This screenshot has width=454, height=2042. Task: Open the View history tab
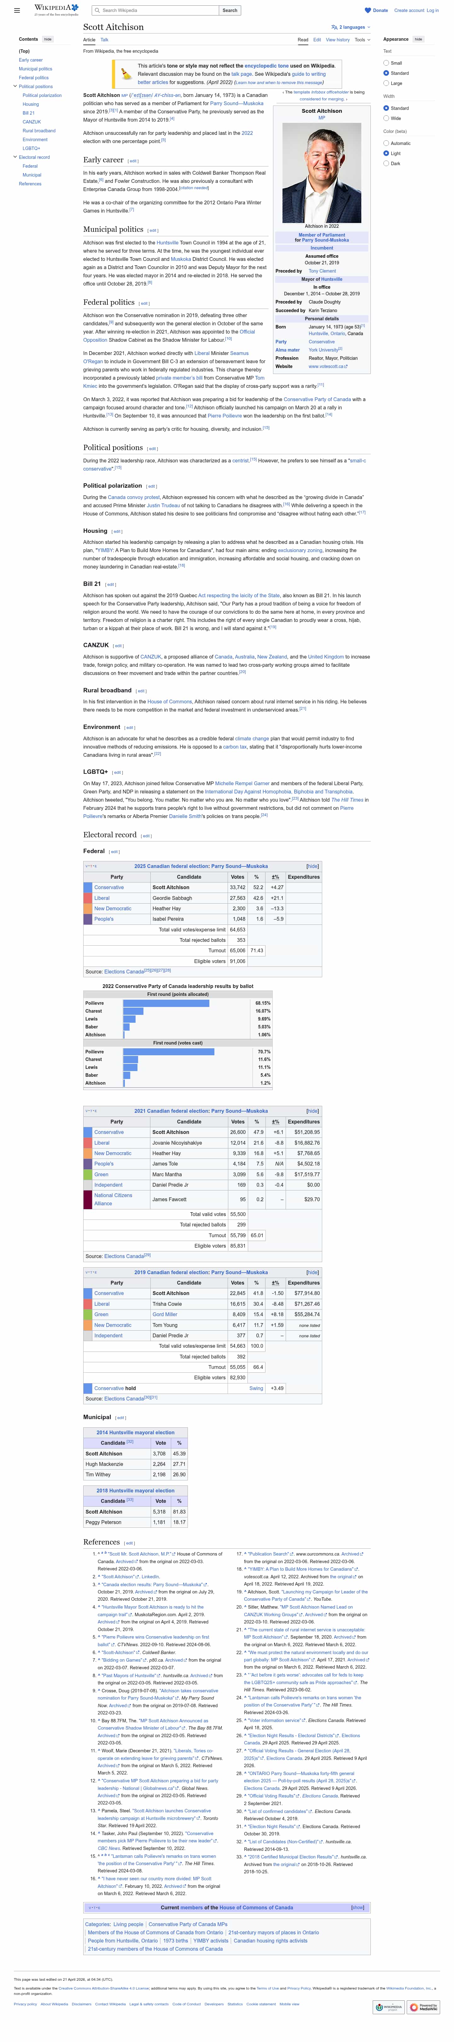(x=337, y=39)
